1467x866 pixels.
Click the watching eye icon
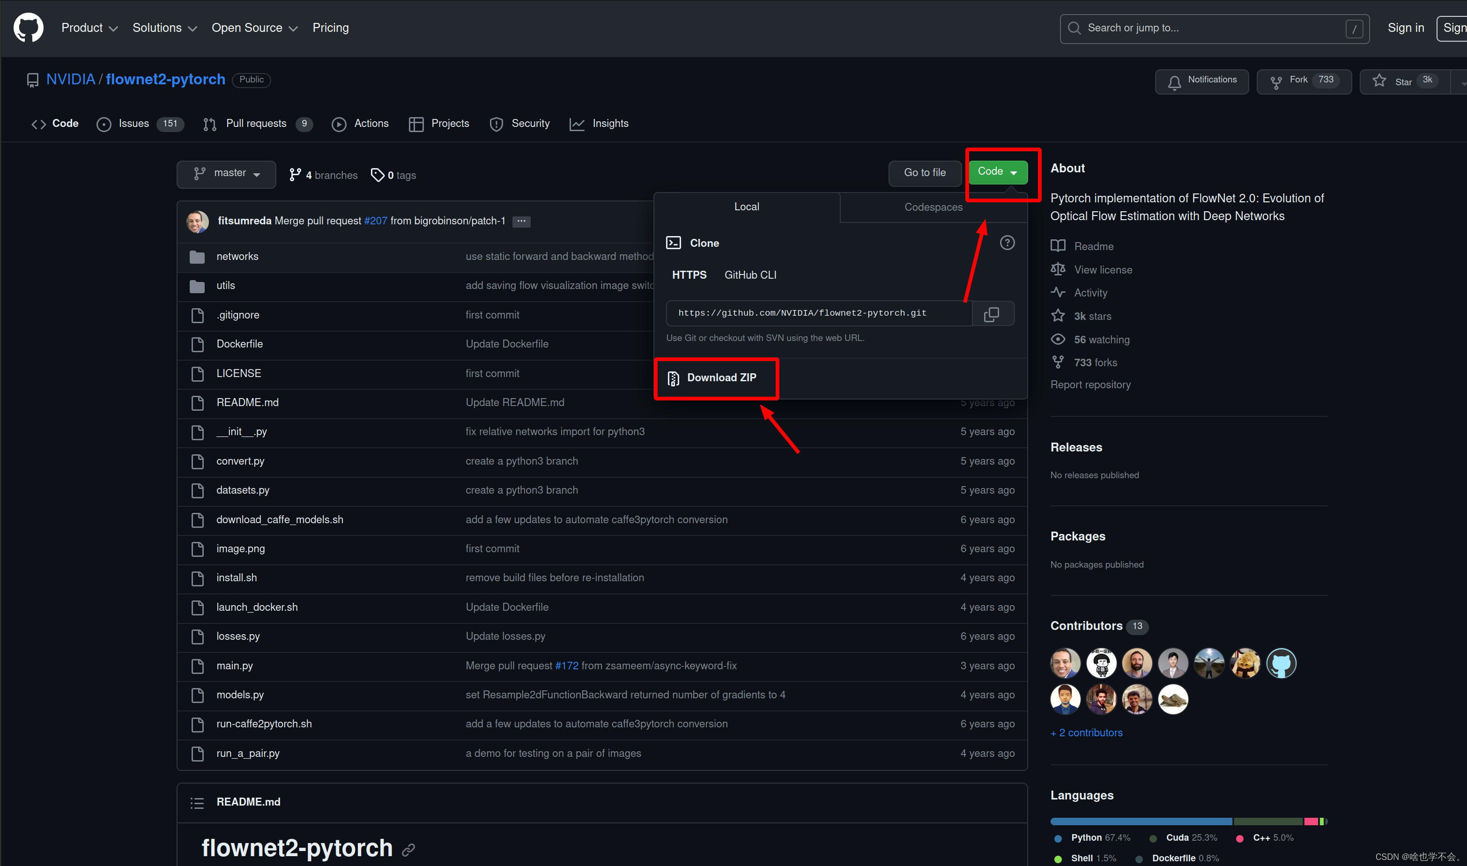tap(1058, 339)
